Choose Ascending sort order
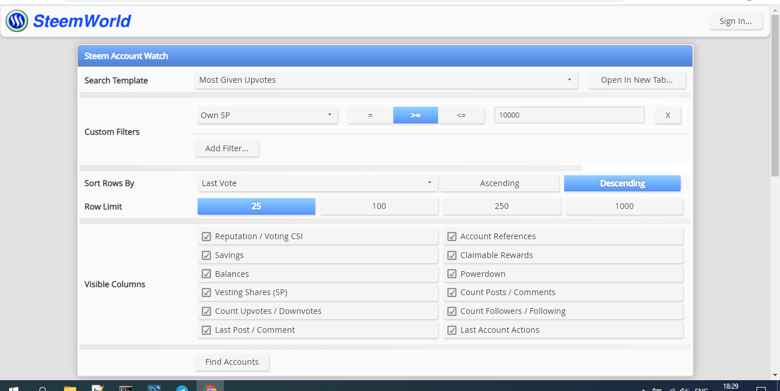Image resolution: width=780 pixels, height=391 pixels. point(500,183)
